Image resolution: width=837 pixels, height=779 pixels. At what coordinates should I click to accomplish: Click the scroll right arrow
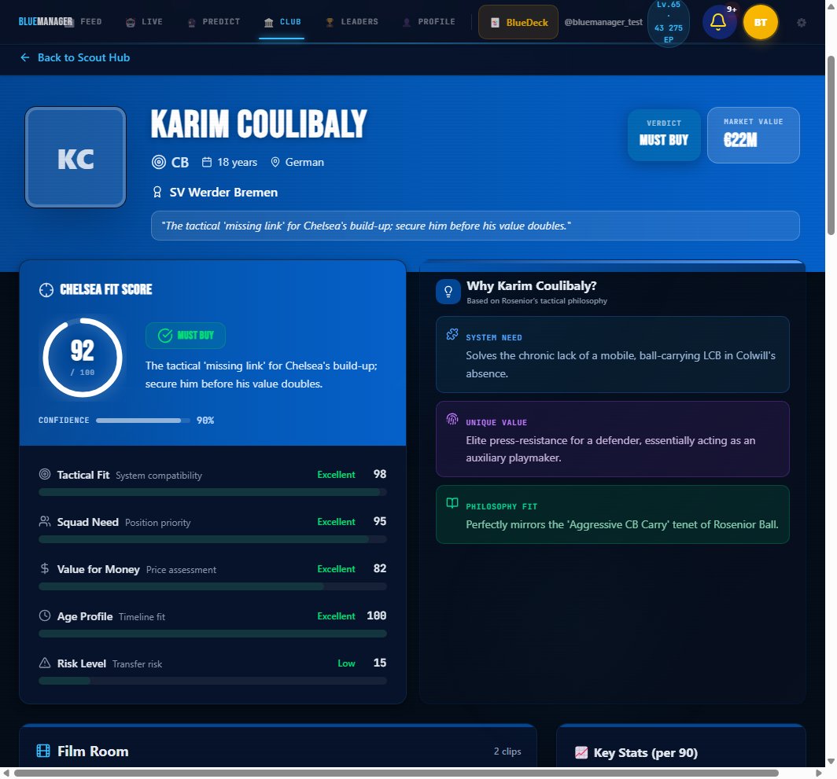point(819,773)
